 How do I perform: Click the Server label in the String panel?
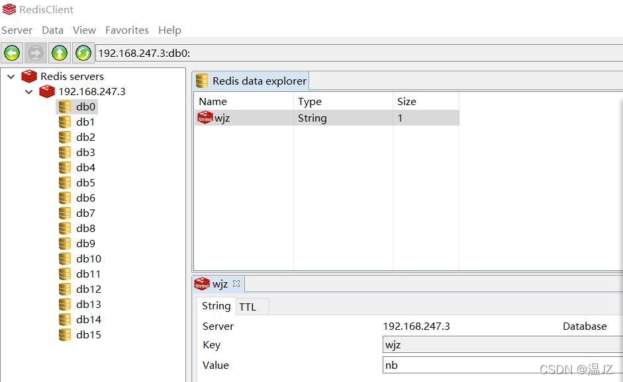(x=218, y=326)
